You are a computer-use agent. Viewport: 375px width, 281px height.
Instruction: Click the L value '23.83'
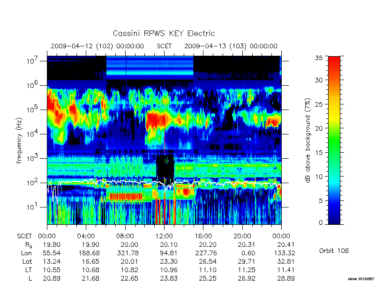click(169, 278)
